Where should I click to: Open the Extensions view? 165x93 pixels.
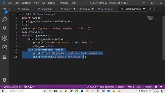tap(5, 47)
